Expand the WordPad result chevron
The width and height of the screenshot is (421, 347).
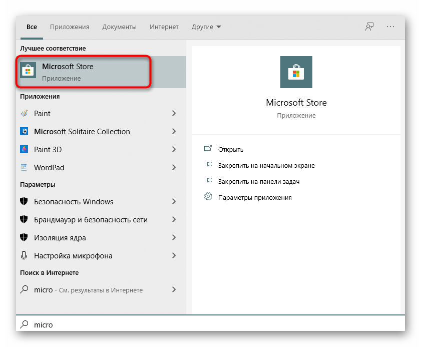[x=174, y=167]
